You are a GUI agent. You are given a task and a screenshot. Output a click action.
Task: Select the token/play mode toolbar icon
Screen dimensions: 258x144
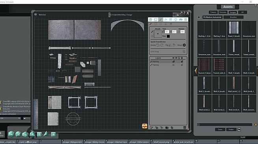coord(151,20)
